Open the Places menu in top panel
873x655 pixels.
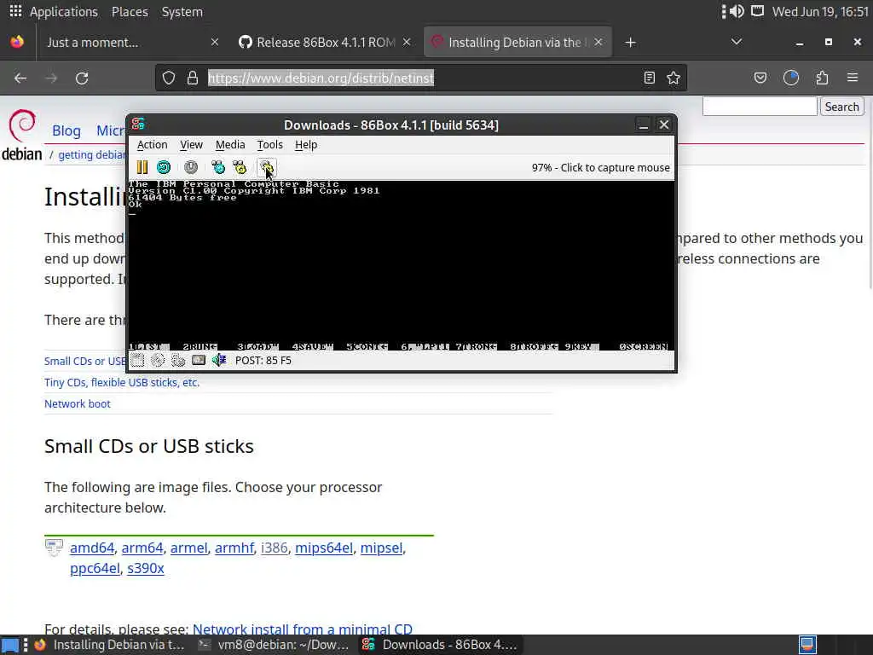click(130, 12)
